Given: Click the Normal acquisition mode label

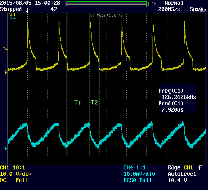Looking at the screenshot, I should [174, 3].
